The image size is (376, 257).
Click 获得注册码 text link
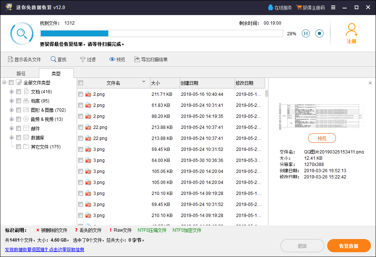(x=314, y=8)
